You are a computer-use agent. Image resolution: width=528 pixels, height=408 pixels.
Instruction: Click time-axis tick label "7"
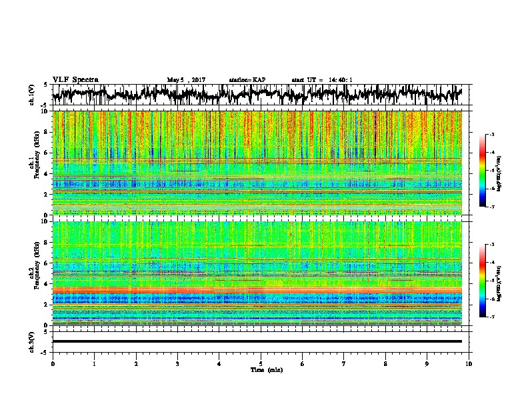pyautogui.click(x=344, y=364)
